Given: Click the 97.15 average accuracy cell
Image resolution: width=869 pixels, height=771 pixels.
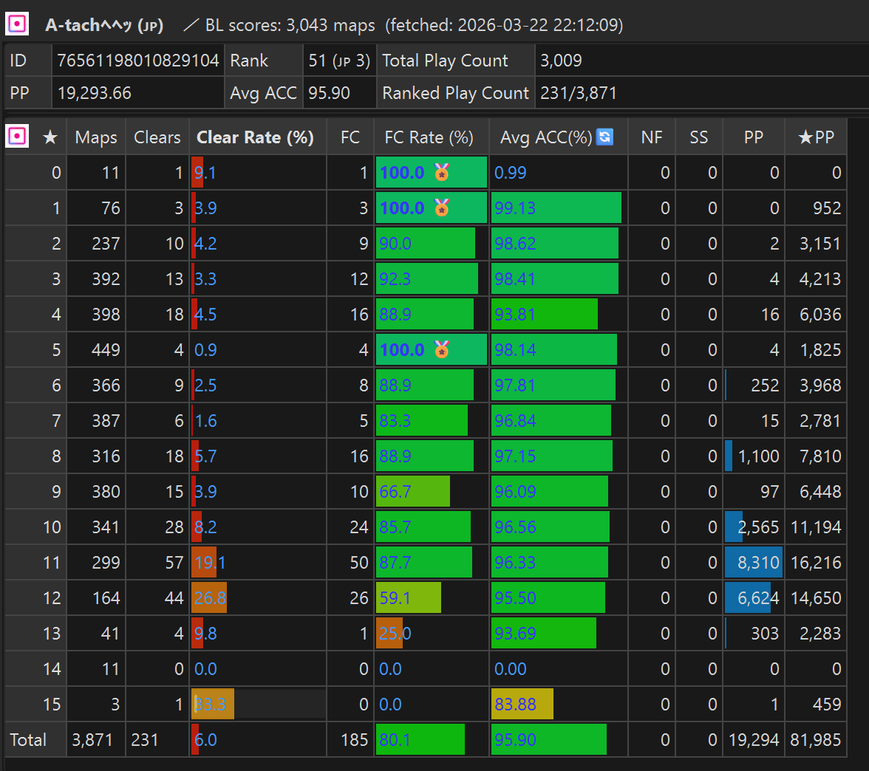Looking at the screenshot, I should [x=559, y=456].
